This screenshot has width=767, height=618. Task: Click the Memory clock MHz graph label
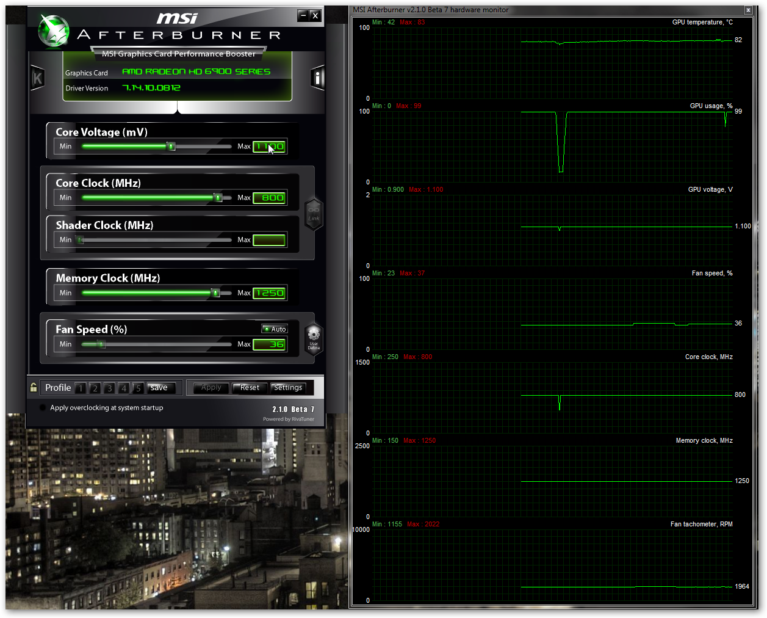pyautogui.click(x=704, y=440)
